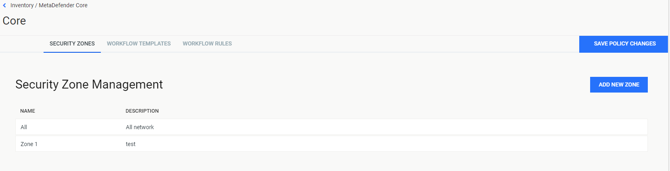Click the 'All network' description text

click(x=140, y=127)
